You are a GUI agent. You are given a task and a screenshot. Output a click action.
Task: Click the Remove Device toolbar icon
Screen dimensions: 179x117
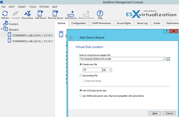[86, 14]
